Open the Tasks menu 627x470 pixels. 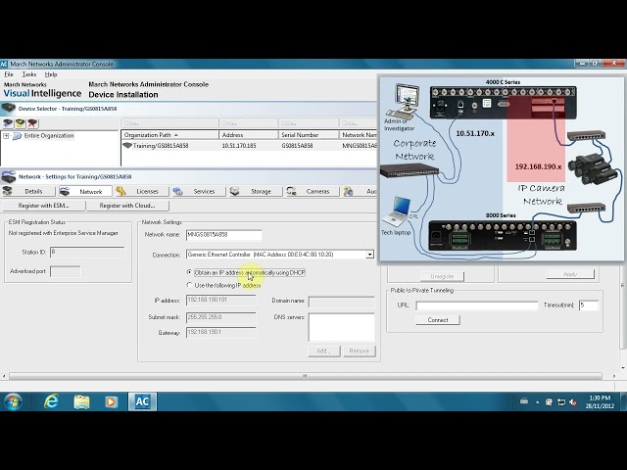point(29,74)
